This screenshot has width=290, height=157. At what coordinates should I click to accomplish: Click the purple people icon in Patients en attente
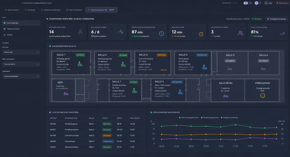pos(240,33)
